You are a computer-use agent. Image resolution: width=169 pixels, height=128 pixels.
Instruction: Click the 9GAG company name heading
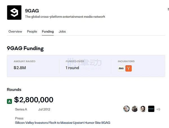pos(32,11)
